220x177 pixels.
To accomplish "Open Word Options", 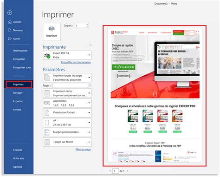I will (18, 167).
